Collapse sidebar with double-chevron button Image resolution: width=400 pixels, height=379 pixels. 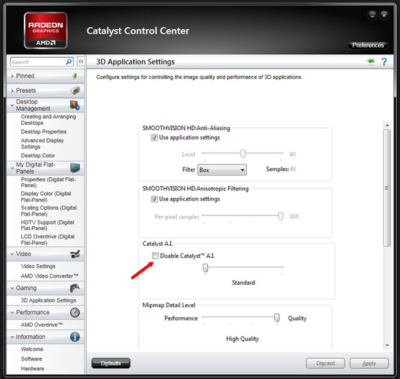(81, 61)
